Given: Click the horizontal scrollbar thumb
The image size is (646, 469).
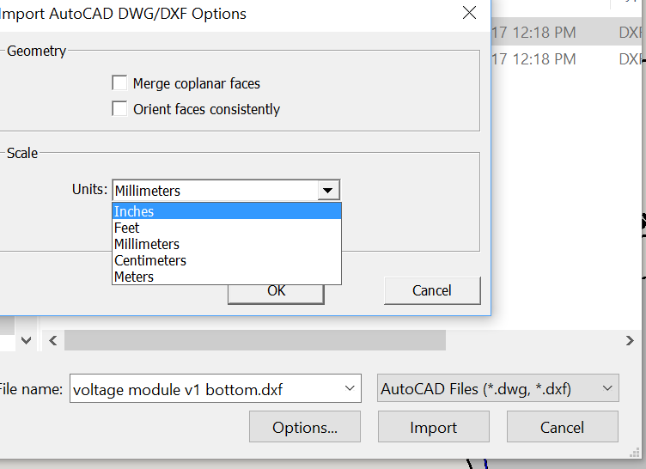Looking at the screenshot, I should pos(255,340).
